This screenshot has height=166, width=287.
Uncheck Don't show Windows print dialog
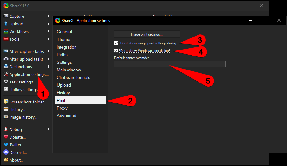click(x=116, y=50)
